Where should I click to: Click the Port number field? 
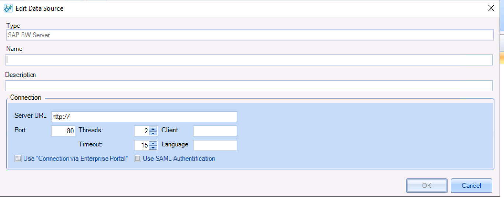(63, 131)
